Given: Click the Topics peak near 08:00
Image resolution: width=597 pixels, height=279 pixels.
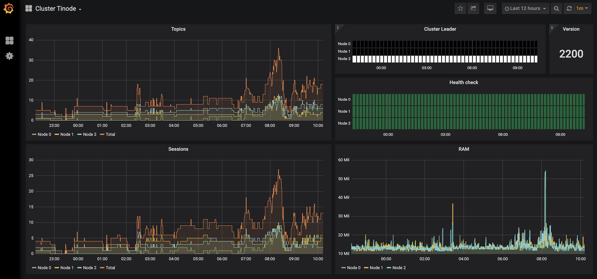Looking at the screenshot, I should (278, 48).
